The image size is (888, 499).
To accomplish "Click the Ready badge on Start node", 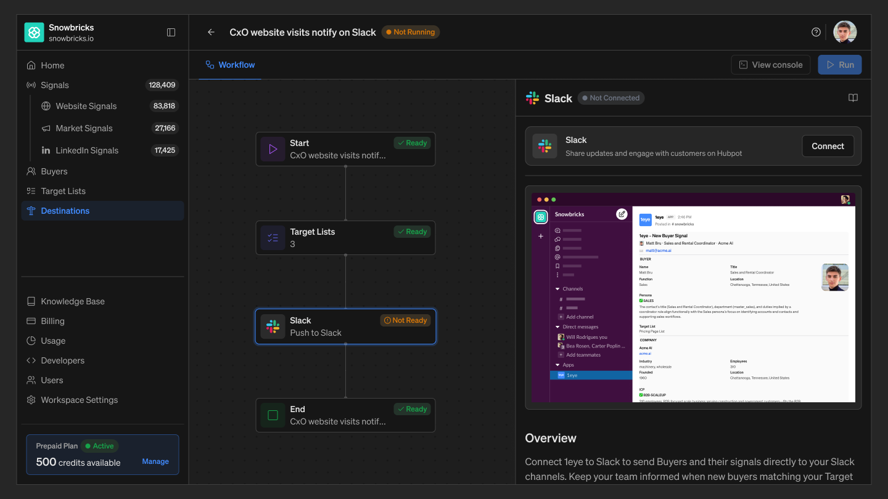I will click(412, 143).
